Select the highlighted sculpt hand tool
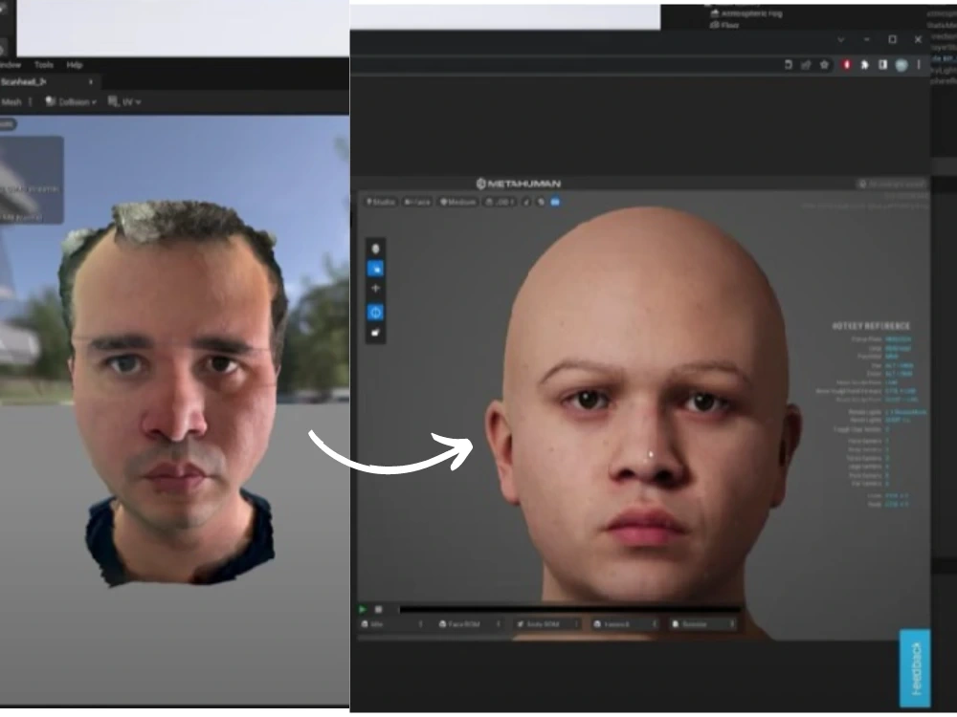Screen dimensions: 957x717 coord(375,269)
